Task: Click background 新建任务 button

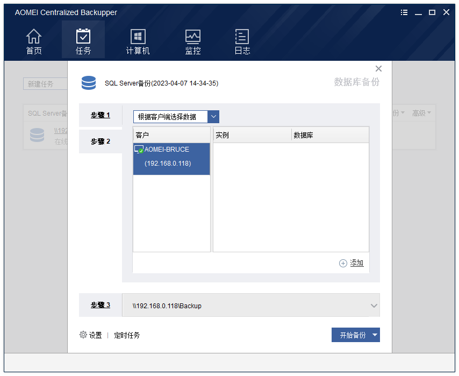Action: (x=45, y=84)
